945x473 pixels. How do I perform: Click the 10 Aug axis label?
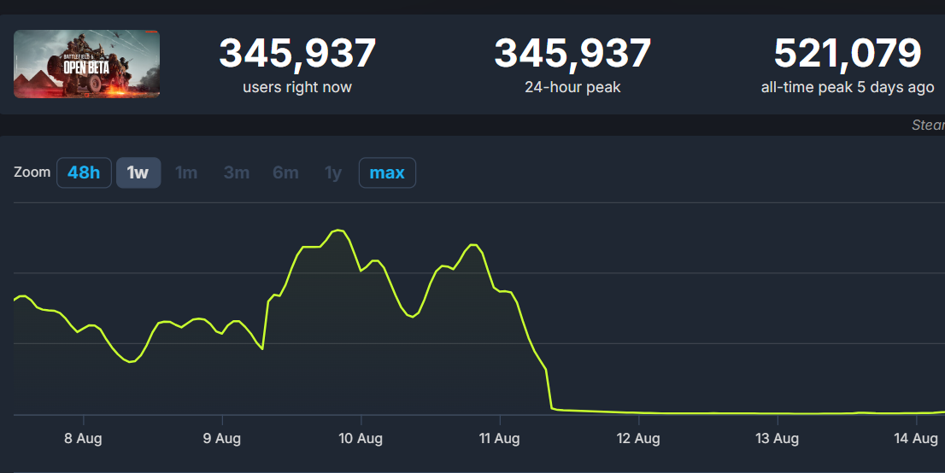(361, 438)
